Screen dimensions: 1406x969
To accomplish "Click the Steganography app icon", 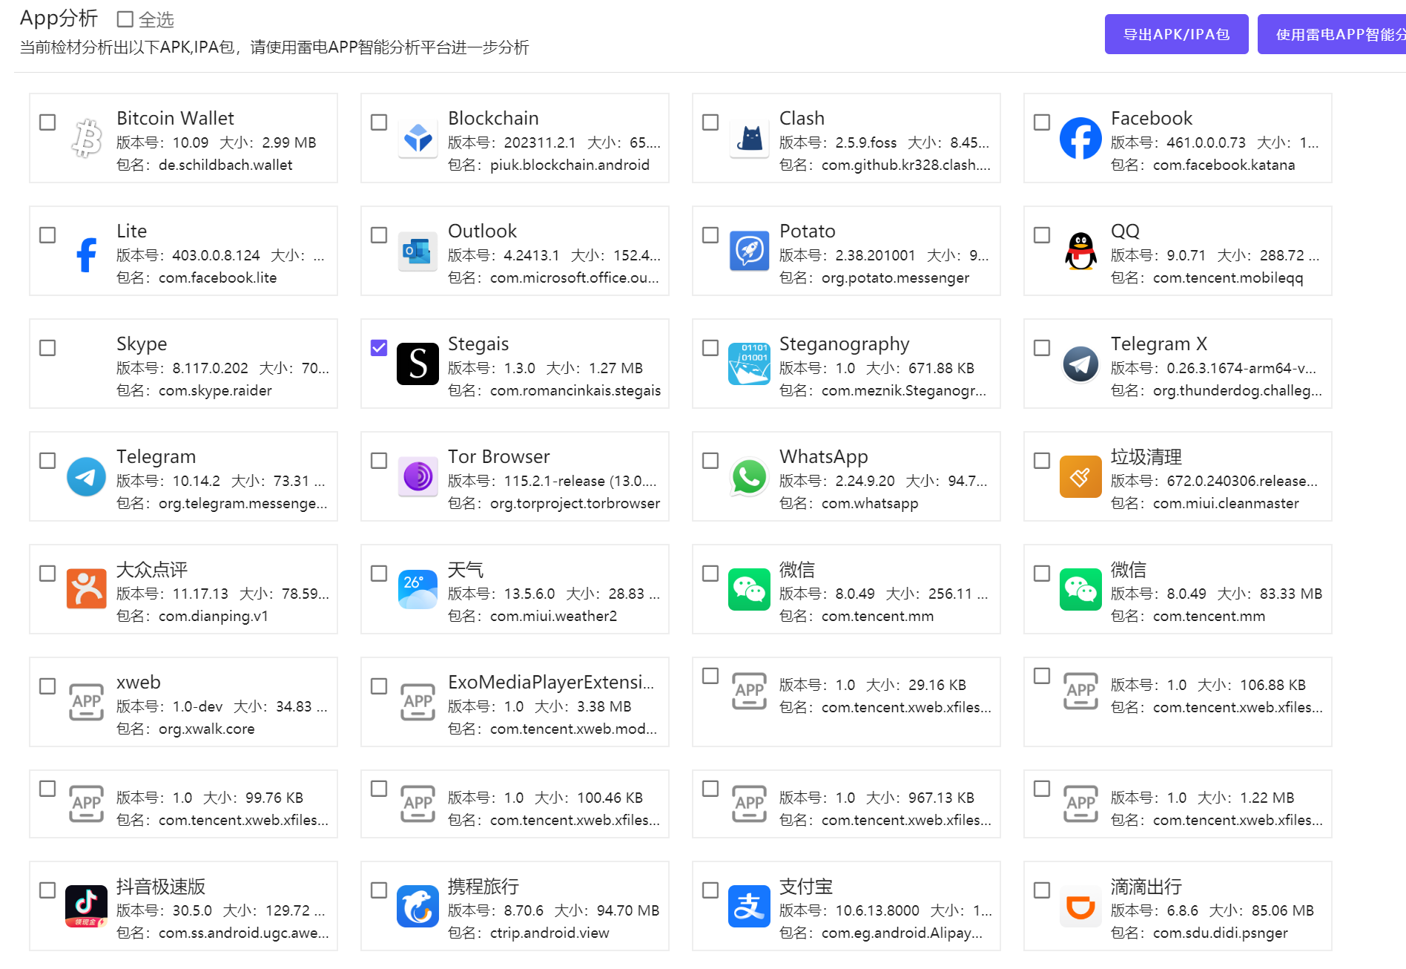I will [x=749, y=364].
